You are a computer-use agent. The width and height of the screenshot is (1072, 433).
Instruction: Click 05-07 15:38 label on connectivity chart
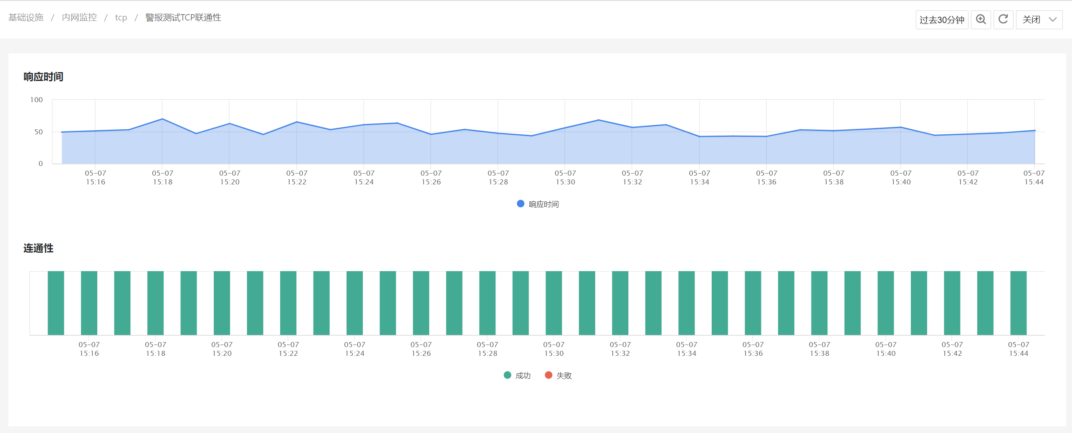point(819,349)
